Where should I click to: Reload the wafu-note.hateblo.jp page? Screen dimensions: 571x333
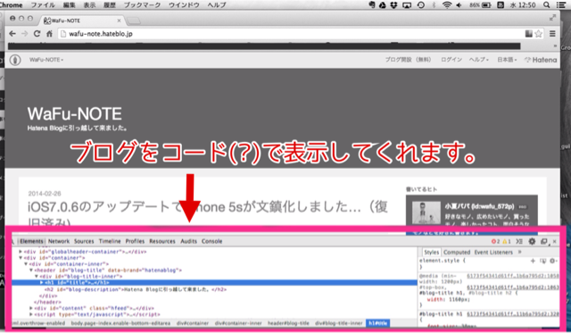point(37,34)
